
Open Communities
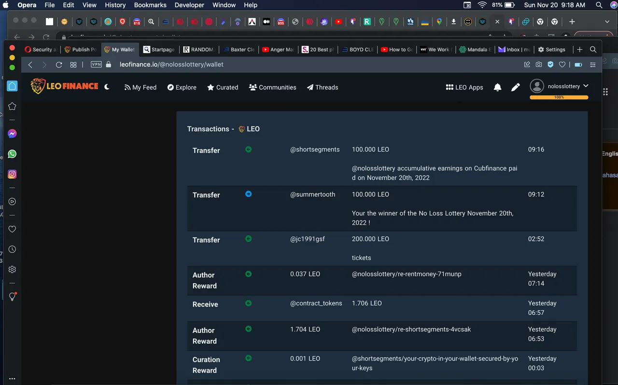pos(273,87)
